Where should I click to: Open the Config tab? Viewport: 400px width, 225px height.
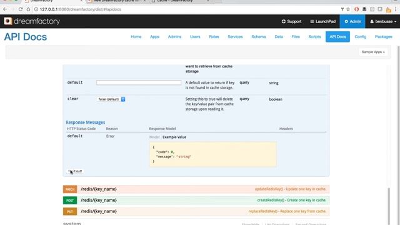click(x=360, y=37)
